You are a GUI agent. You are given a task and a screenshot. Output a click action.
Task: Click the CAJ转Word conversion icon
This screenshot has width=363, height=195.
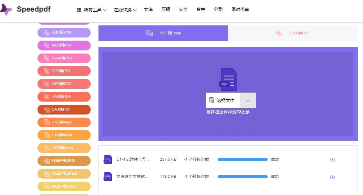(46, 135)
